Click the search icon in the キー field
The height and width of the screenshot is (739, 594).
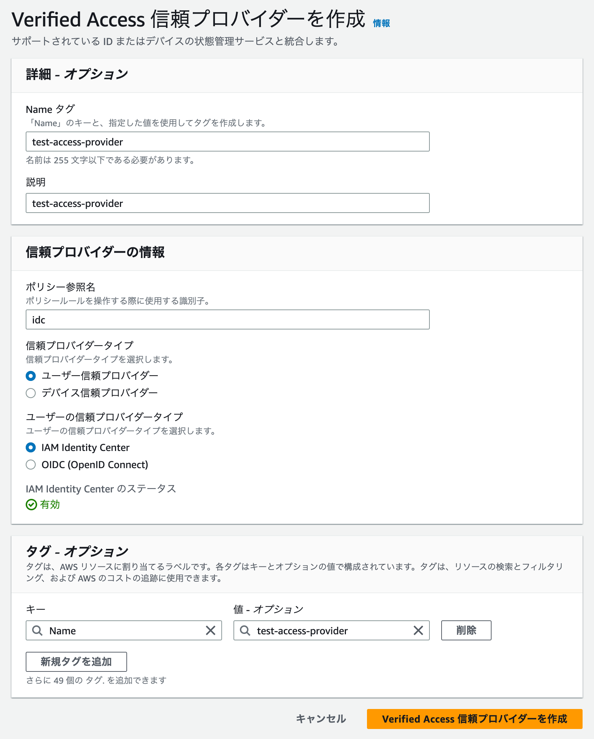(x=37, y=631)
